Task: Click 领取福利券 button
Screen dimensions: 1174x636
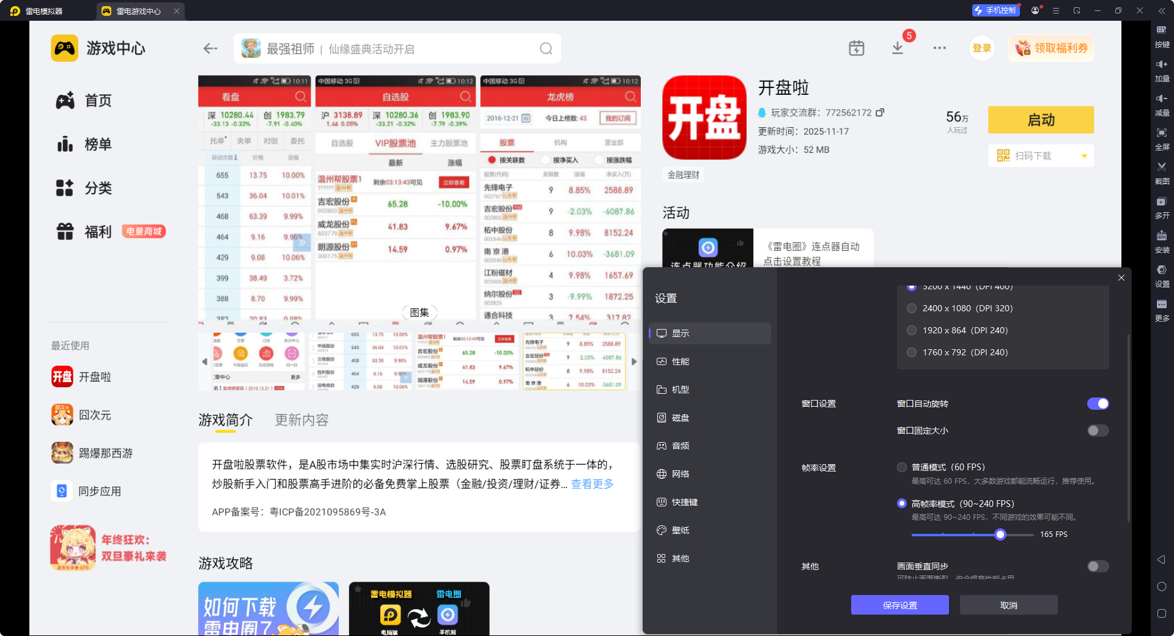Action: coord(1051,48)
